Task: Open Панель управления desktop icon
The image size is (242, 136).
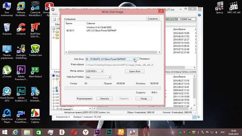Action: tap(7, 52)
